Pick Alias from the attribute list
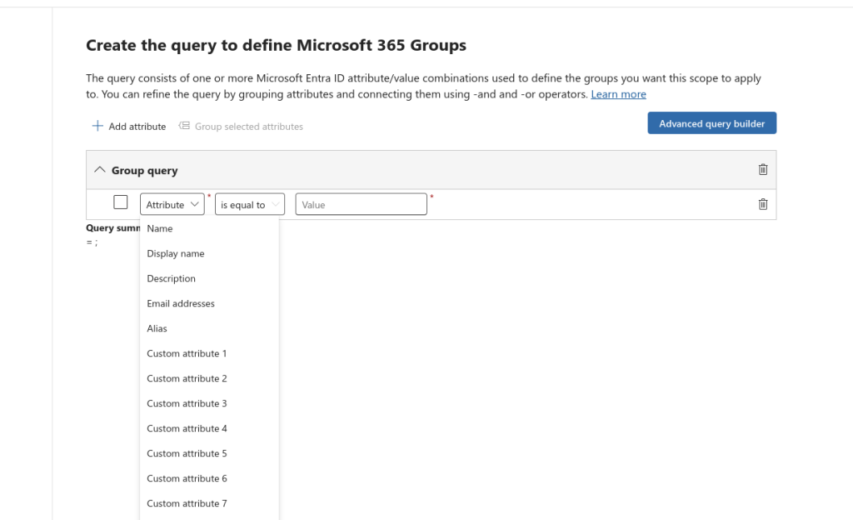Image resolution: width=853 pixels, height=520 pixels. pos(209,328)
